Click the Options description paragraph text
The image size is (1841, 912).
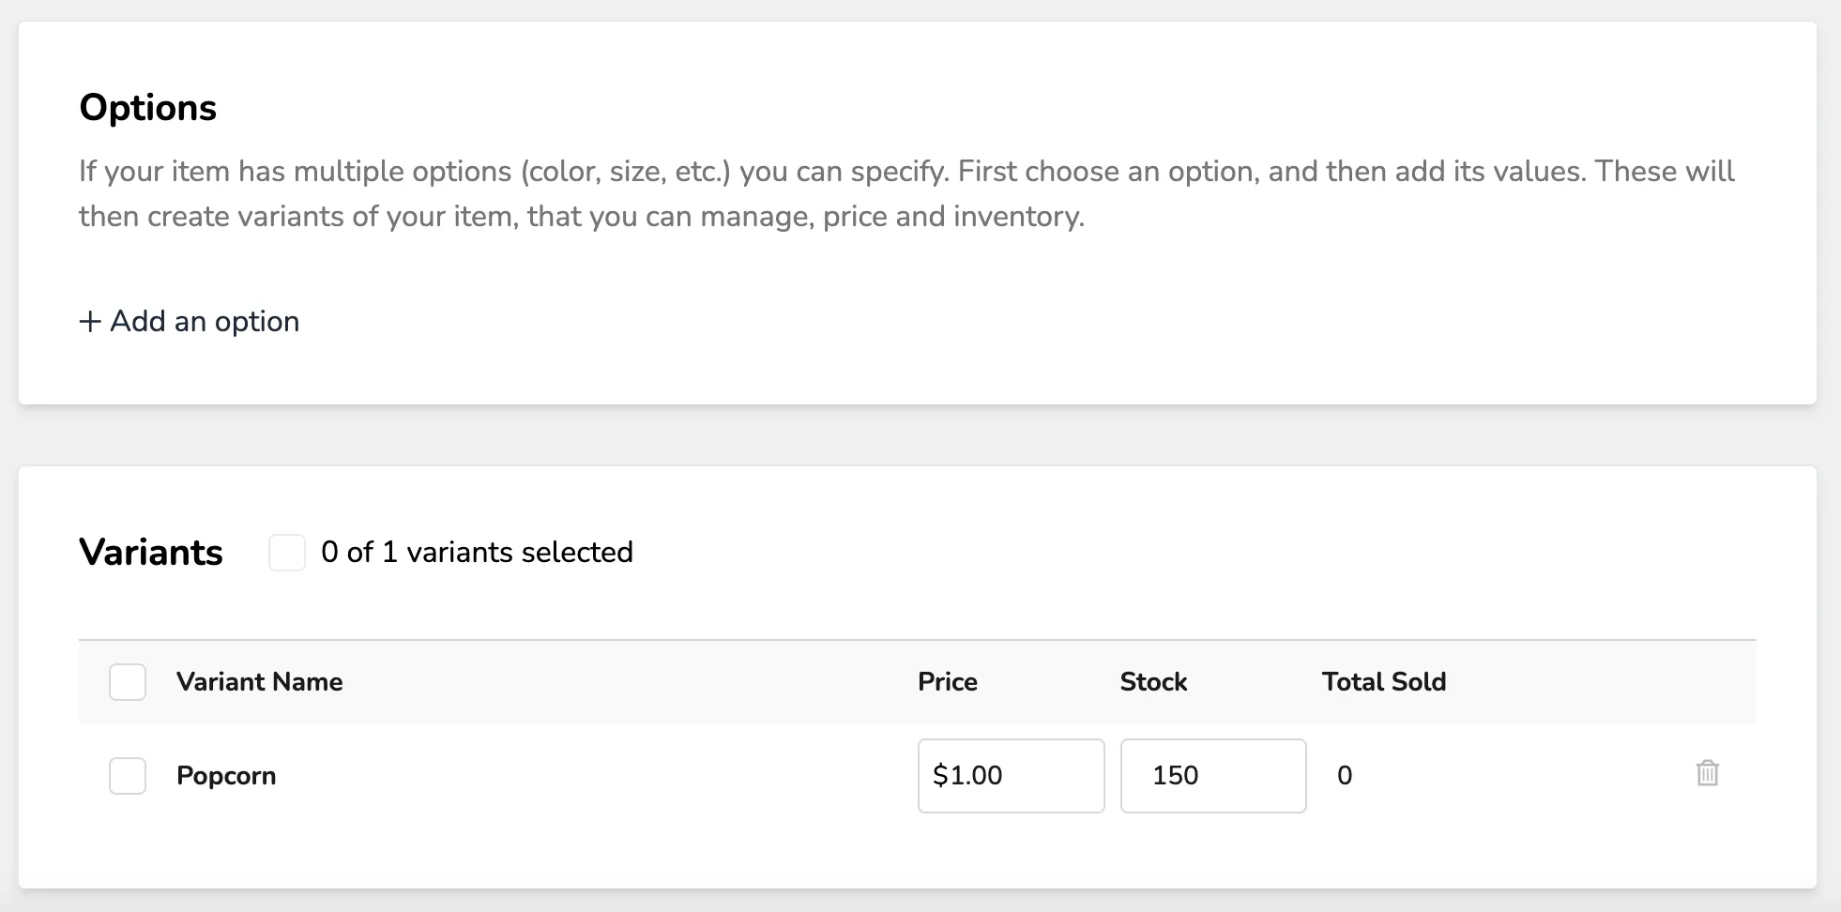[x=906, y=194]
